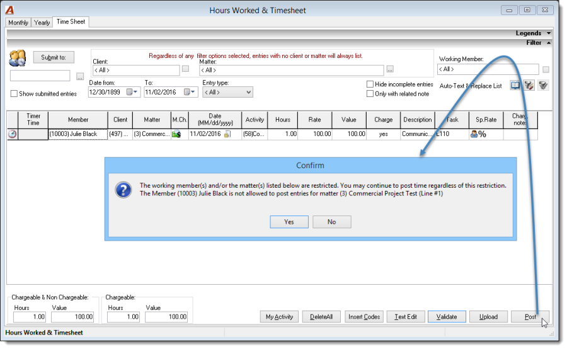Click the second Auto-Text & Replace List icon
Screen dimensions: 567x349
click(x=529, y=85)
